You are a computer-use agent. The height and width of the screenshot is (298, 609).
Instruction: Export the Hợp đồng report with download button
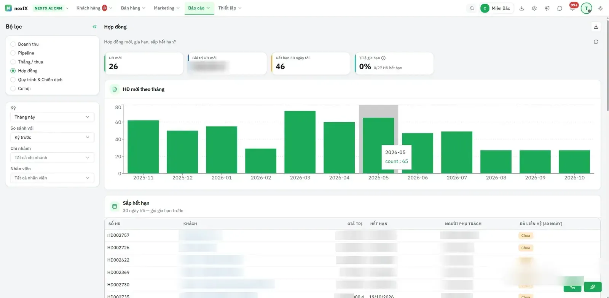[596, 27]
